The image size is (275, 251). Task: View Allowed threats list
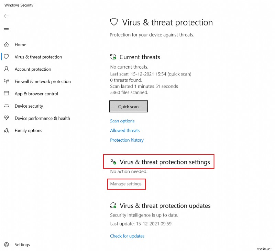pos(125,130)
